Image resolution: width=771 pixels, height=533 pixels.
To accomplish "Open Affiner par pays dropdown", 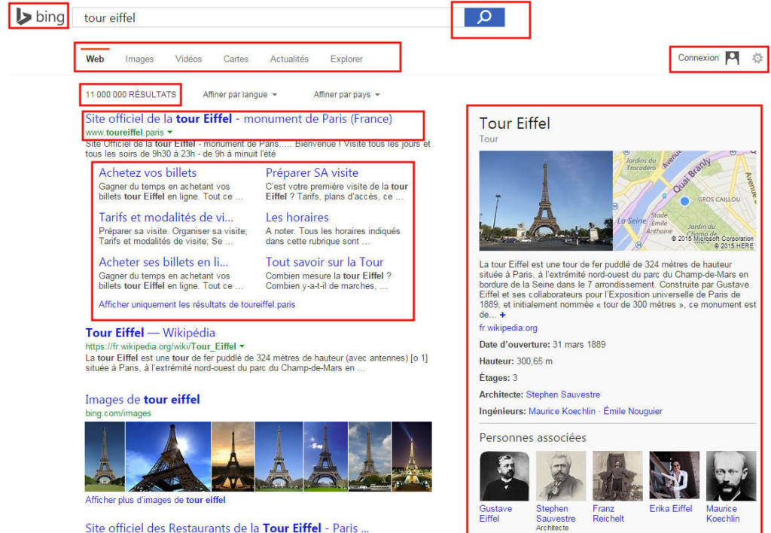I will tap(346, 94).
